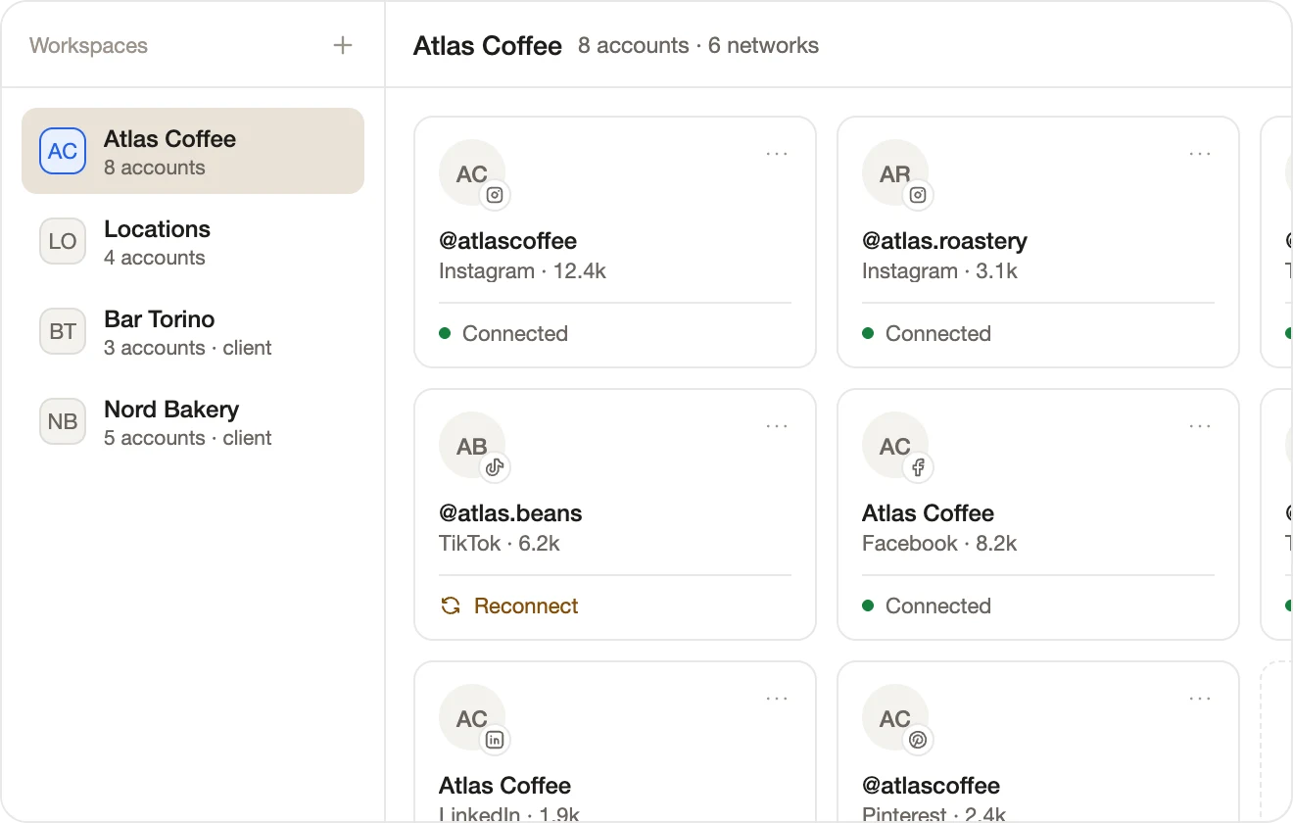Viewport: 1293px width, 823px height.
Task: Click the reconnect refresh icon on the TikTok card
Action: (451, 605)
